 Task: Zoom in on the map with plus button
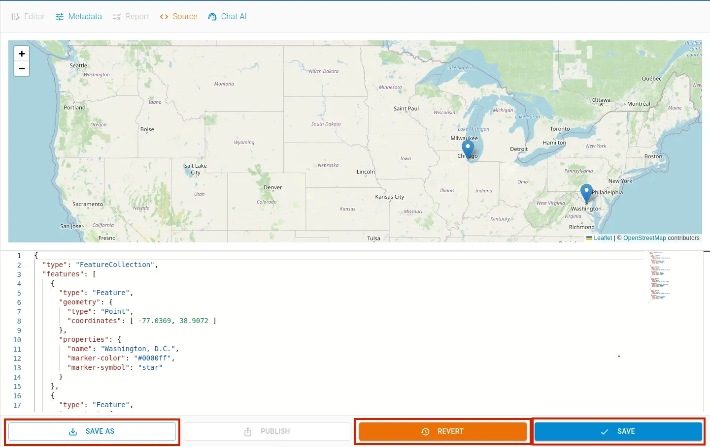coord(22,54)
